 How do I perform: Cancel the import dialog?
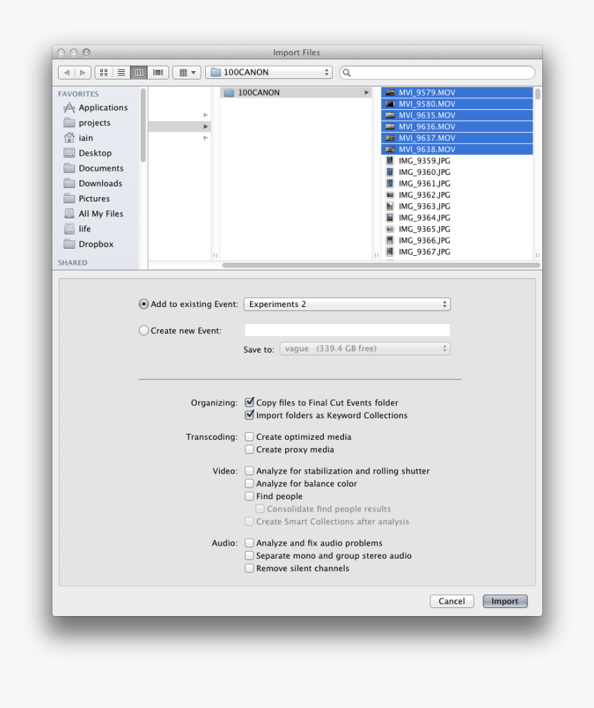pyautogui.click(x=452, y=601)
